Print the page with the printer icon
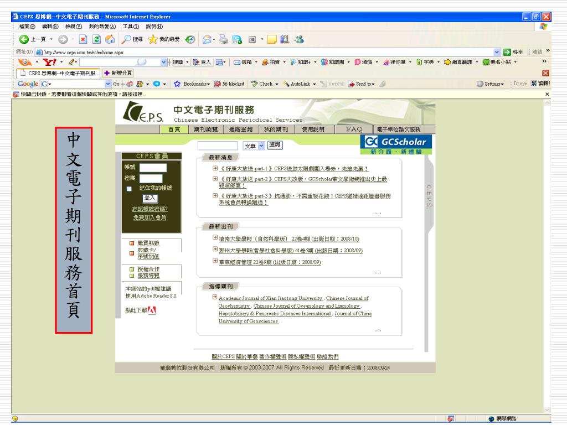Image resolution: width=567 pixels, height=425 pixels. pyautogui.click(x=224, y=39)
